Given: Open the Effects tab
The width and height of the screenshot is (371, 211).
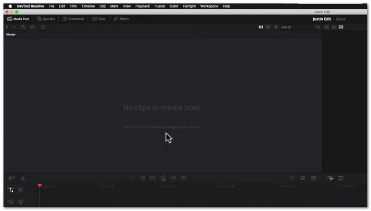Looking at the screenshot, I should 121,19.
